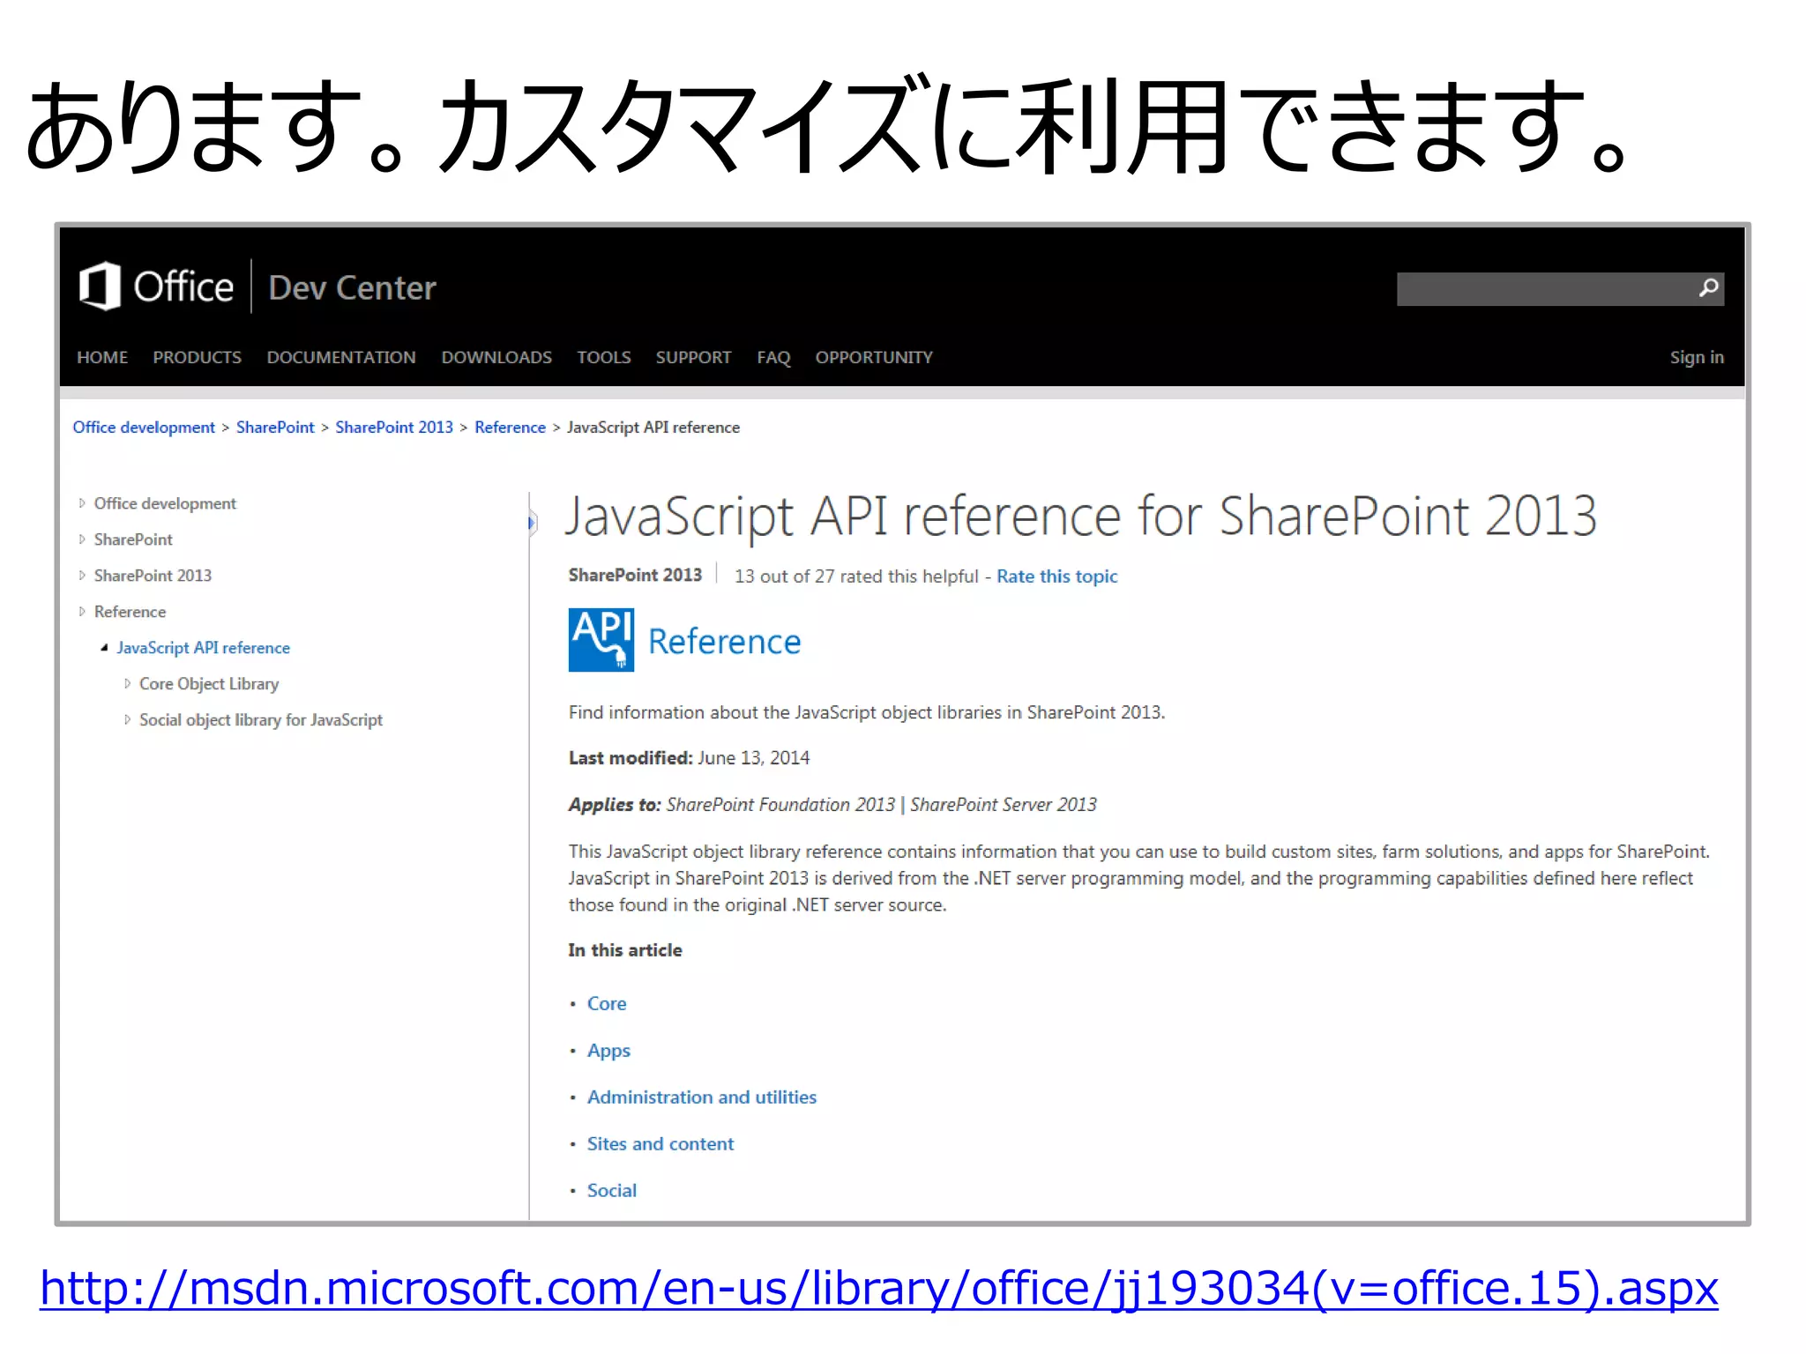The image size is (1806, 1354).
Task: Expand SharePoint tree node arrow
Action: point(82,539)
